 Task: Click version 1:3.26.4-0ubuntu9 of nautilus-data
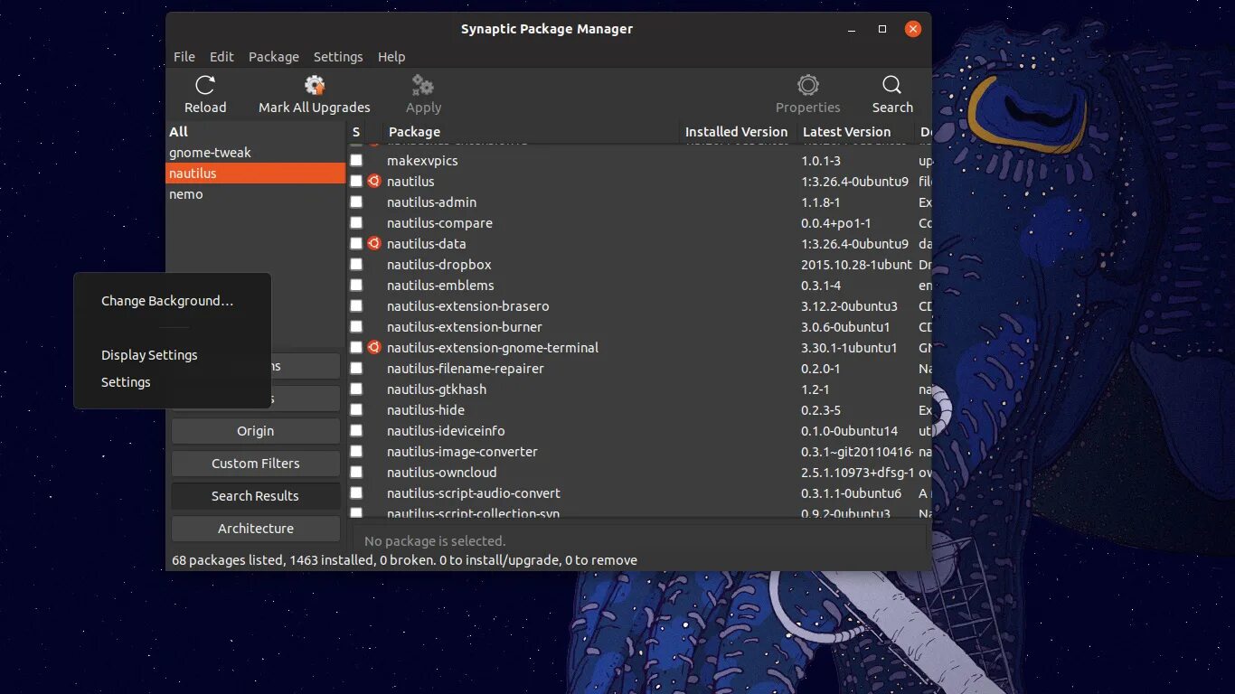[x=854, y=244]
